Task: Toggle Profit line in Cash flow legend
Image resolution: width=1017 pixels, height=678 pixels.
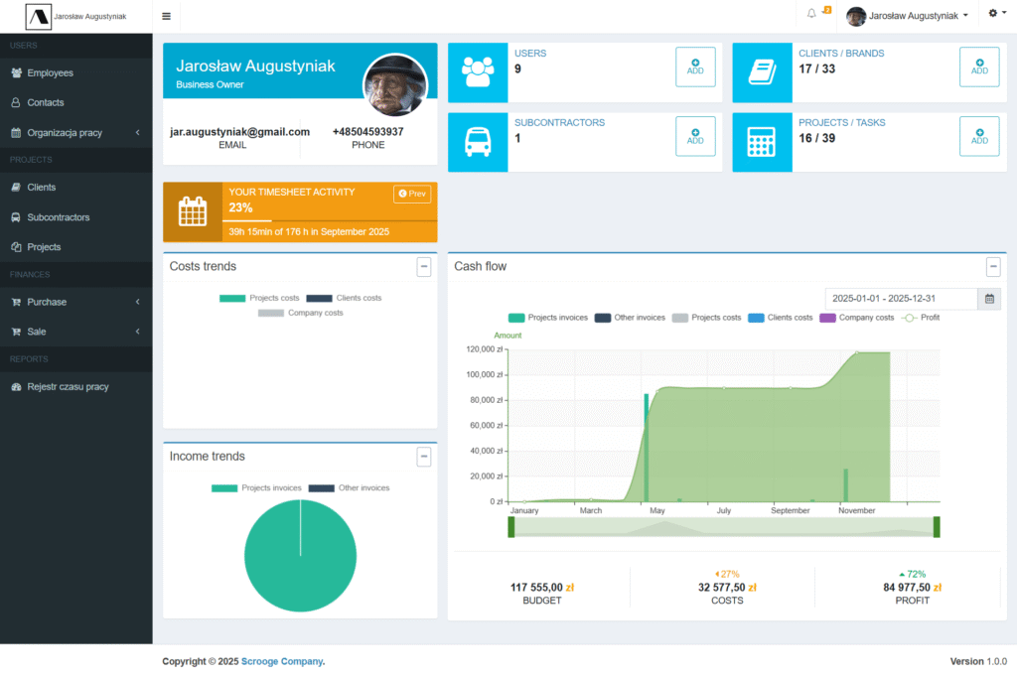Action: click(x=920, y=318)
